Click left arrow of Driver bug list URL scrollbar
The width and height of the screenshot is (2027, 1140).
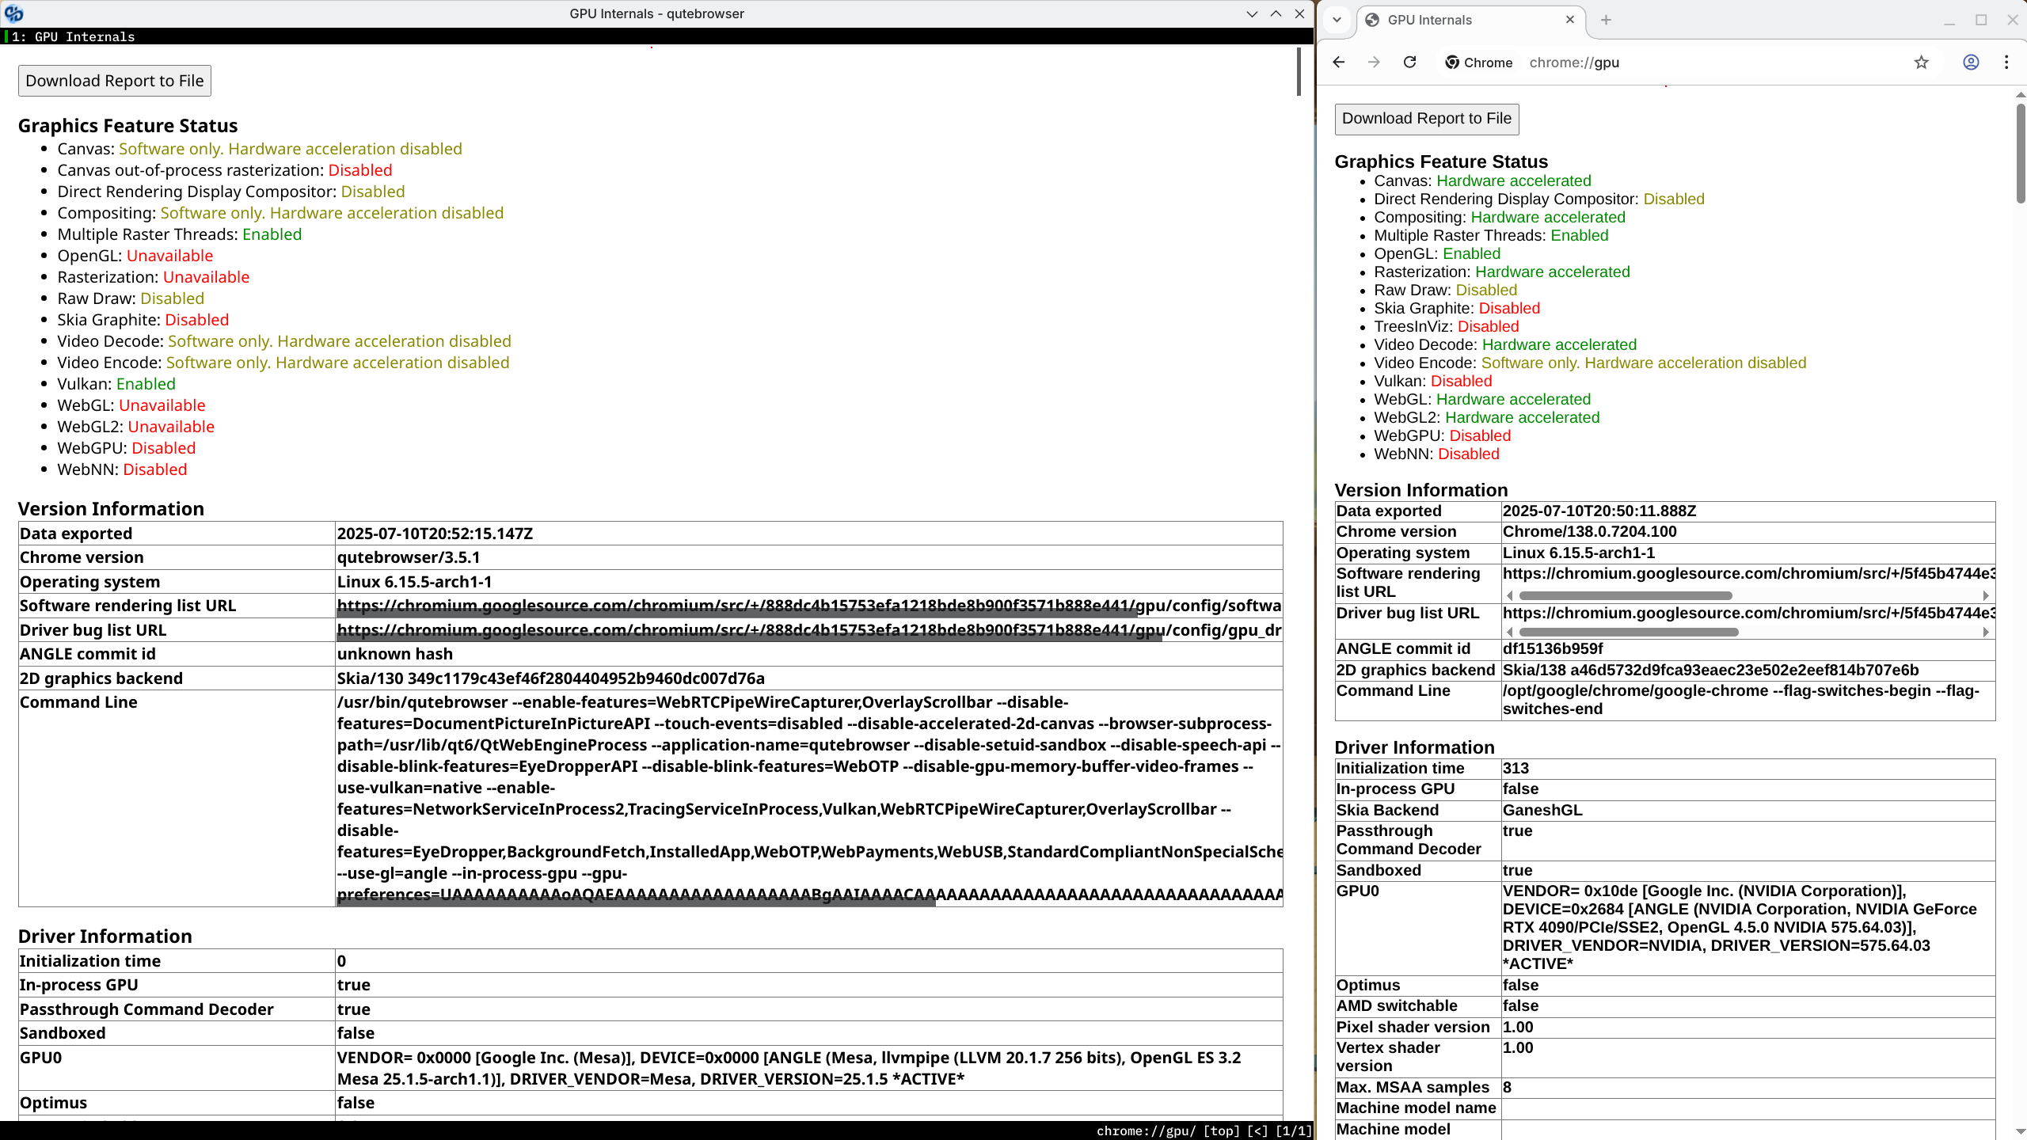coord(1510,632)
